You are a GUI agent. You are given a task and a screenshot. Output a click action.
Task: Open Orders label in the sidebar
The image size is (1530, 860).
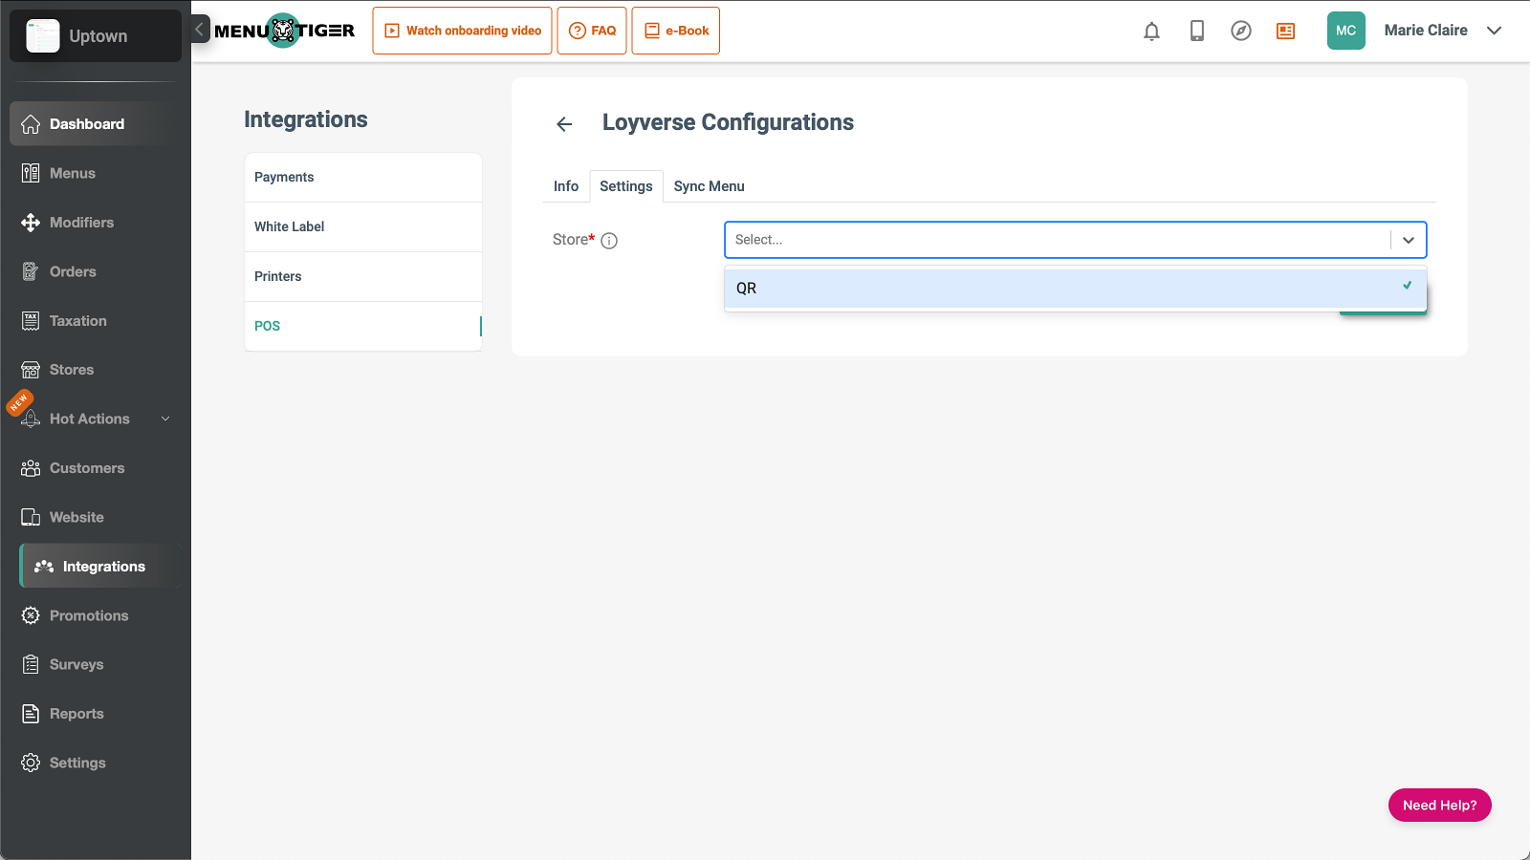click(73, 271)
